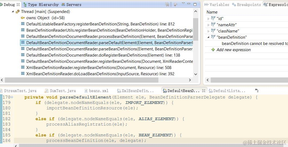Click the watch expression icon for "beanDefinition"
The image size is (288, 147).
(x=213, y=37)
